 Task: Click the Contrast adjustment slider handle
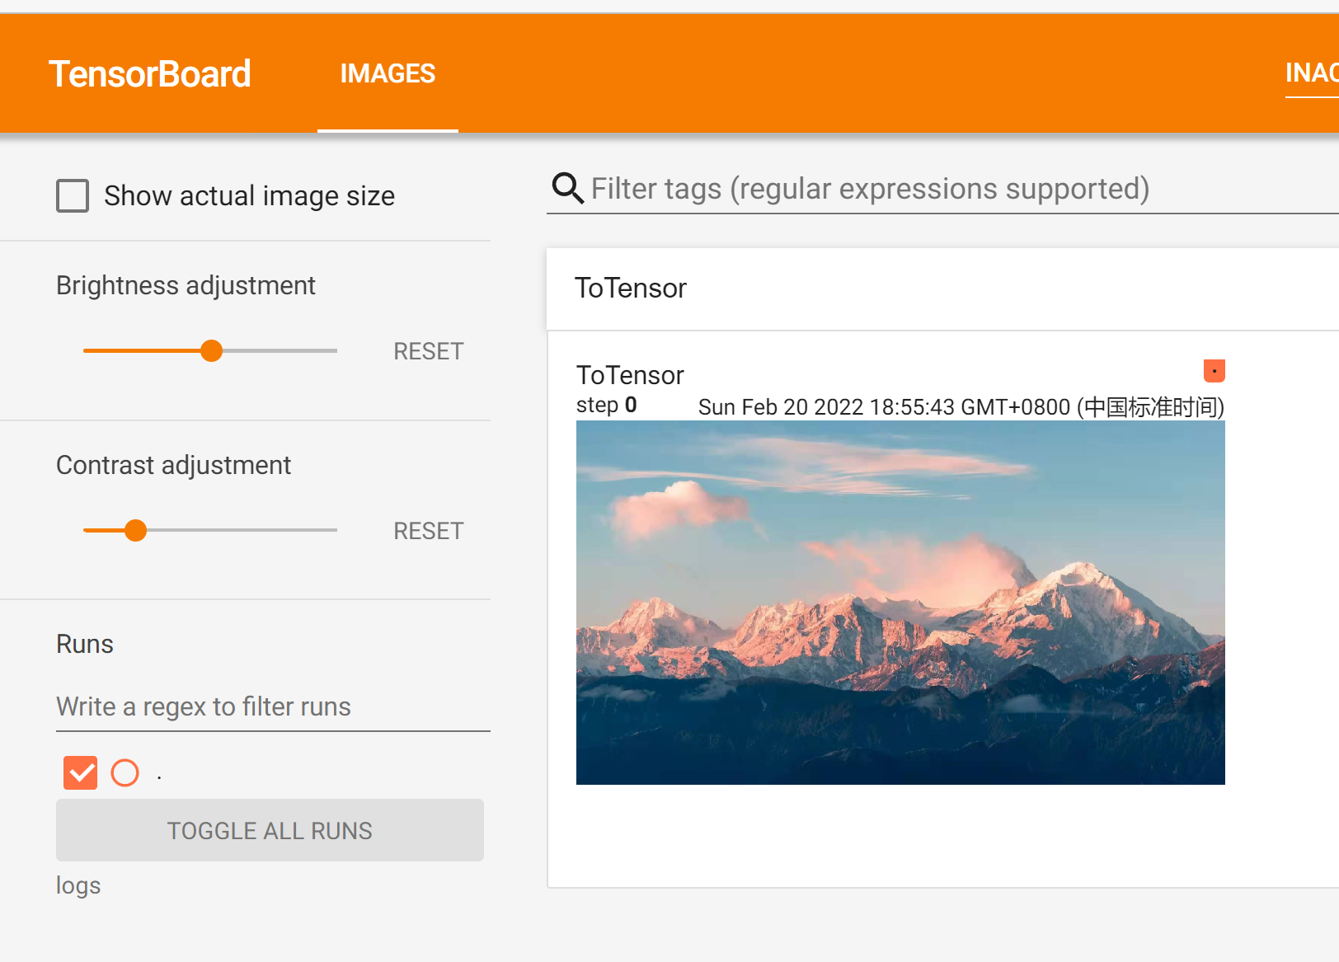coord(136,531)
